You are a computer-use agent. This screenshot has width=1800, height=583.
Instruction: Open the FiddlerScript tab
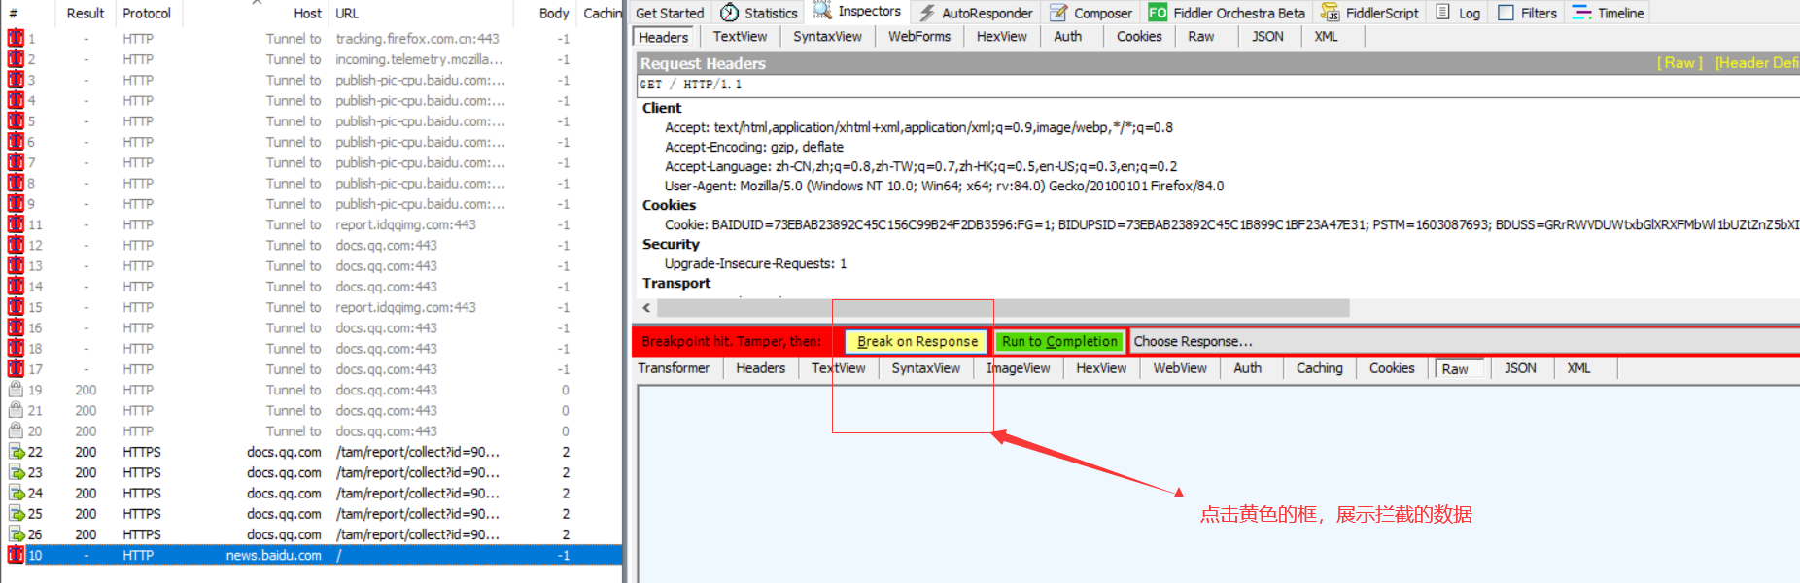(x=1369, y=13)
